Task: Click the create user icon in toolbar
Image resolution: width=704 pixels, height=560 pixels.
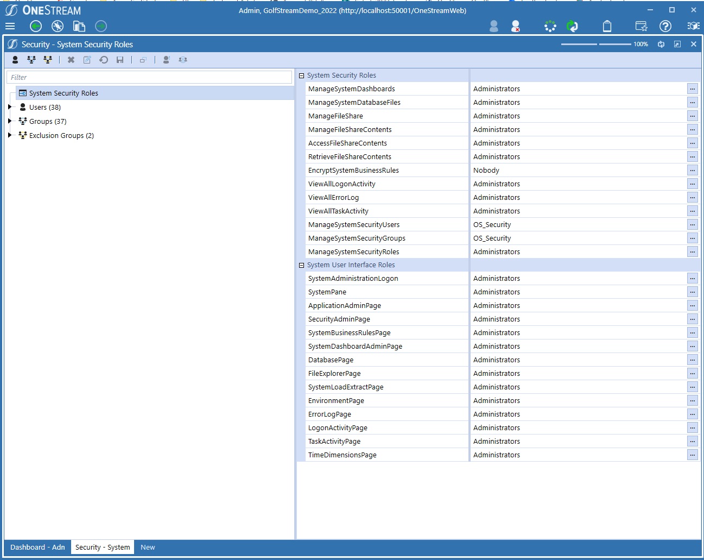Action: (x=15, y=60)
